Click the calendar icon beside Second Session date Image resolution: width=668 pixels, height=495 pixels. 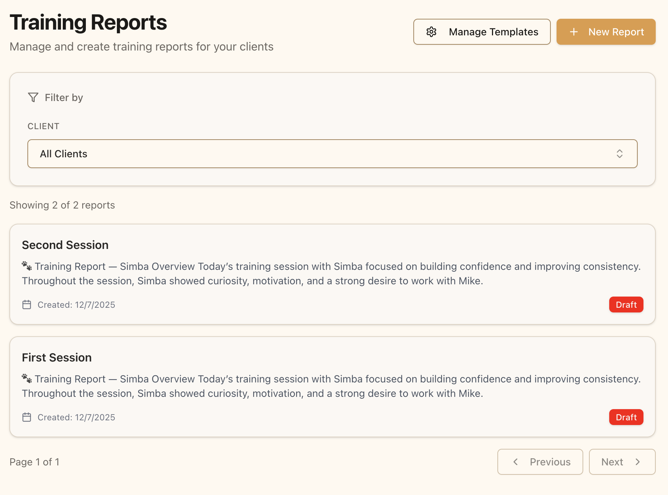pyautogui.click(x=26, y=305)
